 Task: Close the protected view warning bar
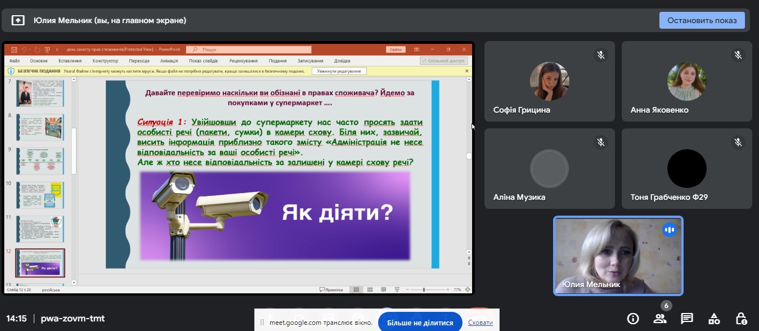[466, 71]
